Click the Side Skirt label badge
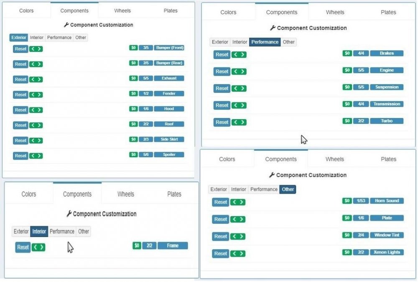 169,139
